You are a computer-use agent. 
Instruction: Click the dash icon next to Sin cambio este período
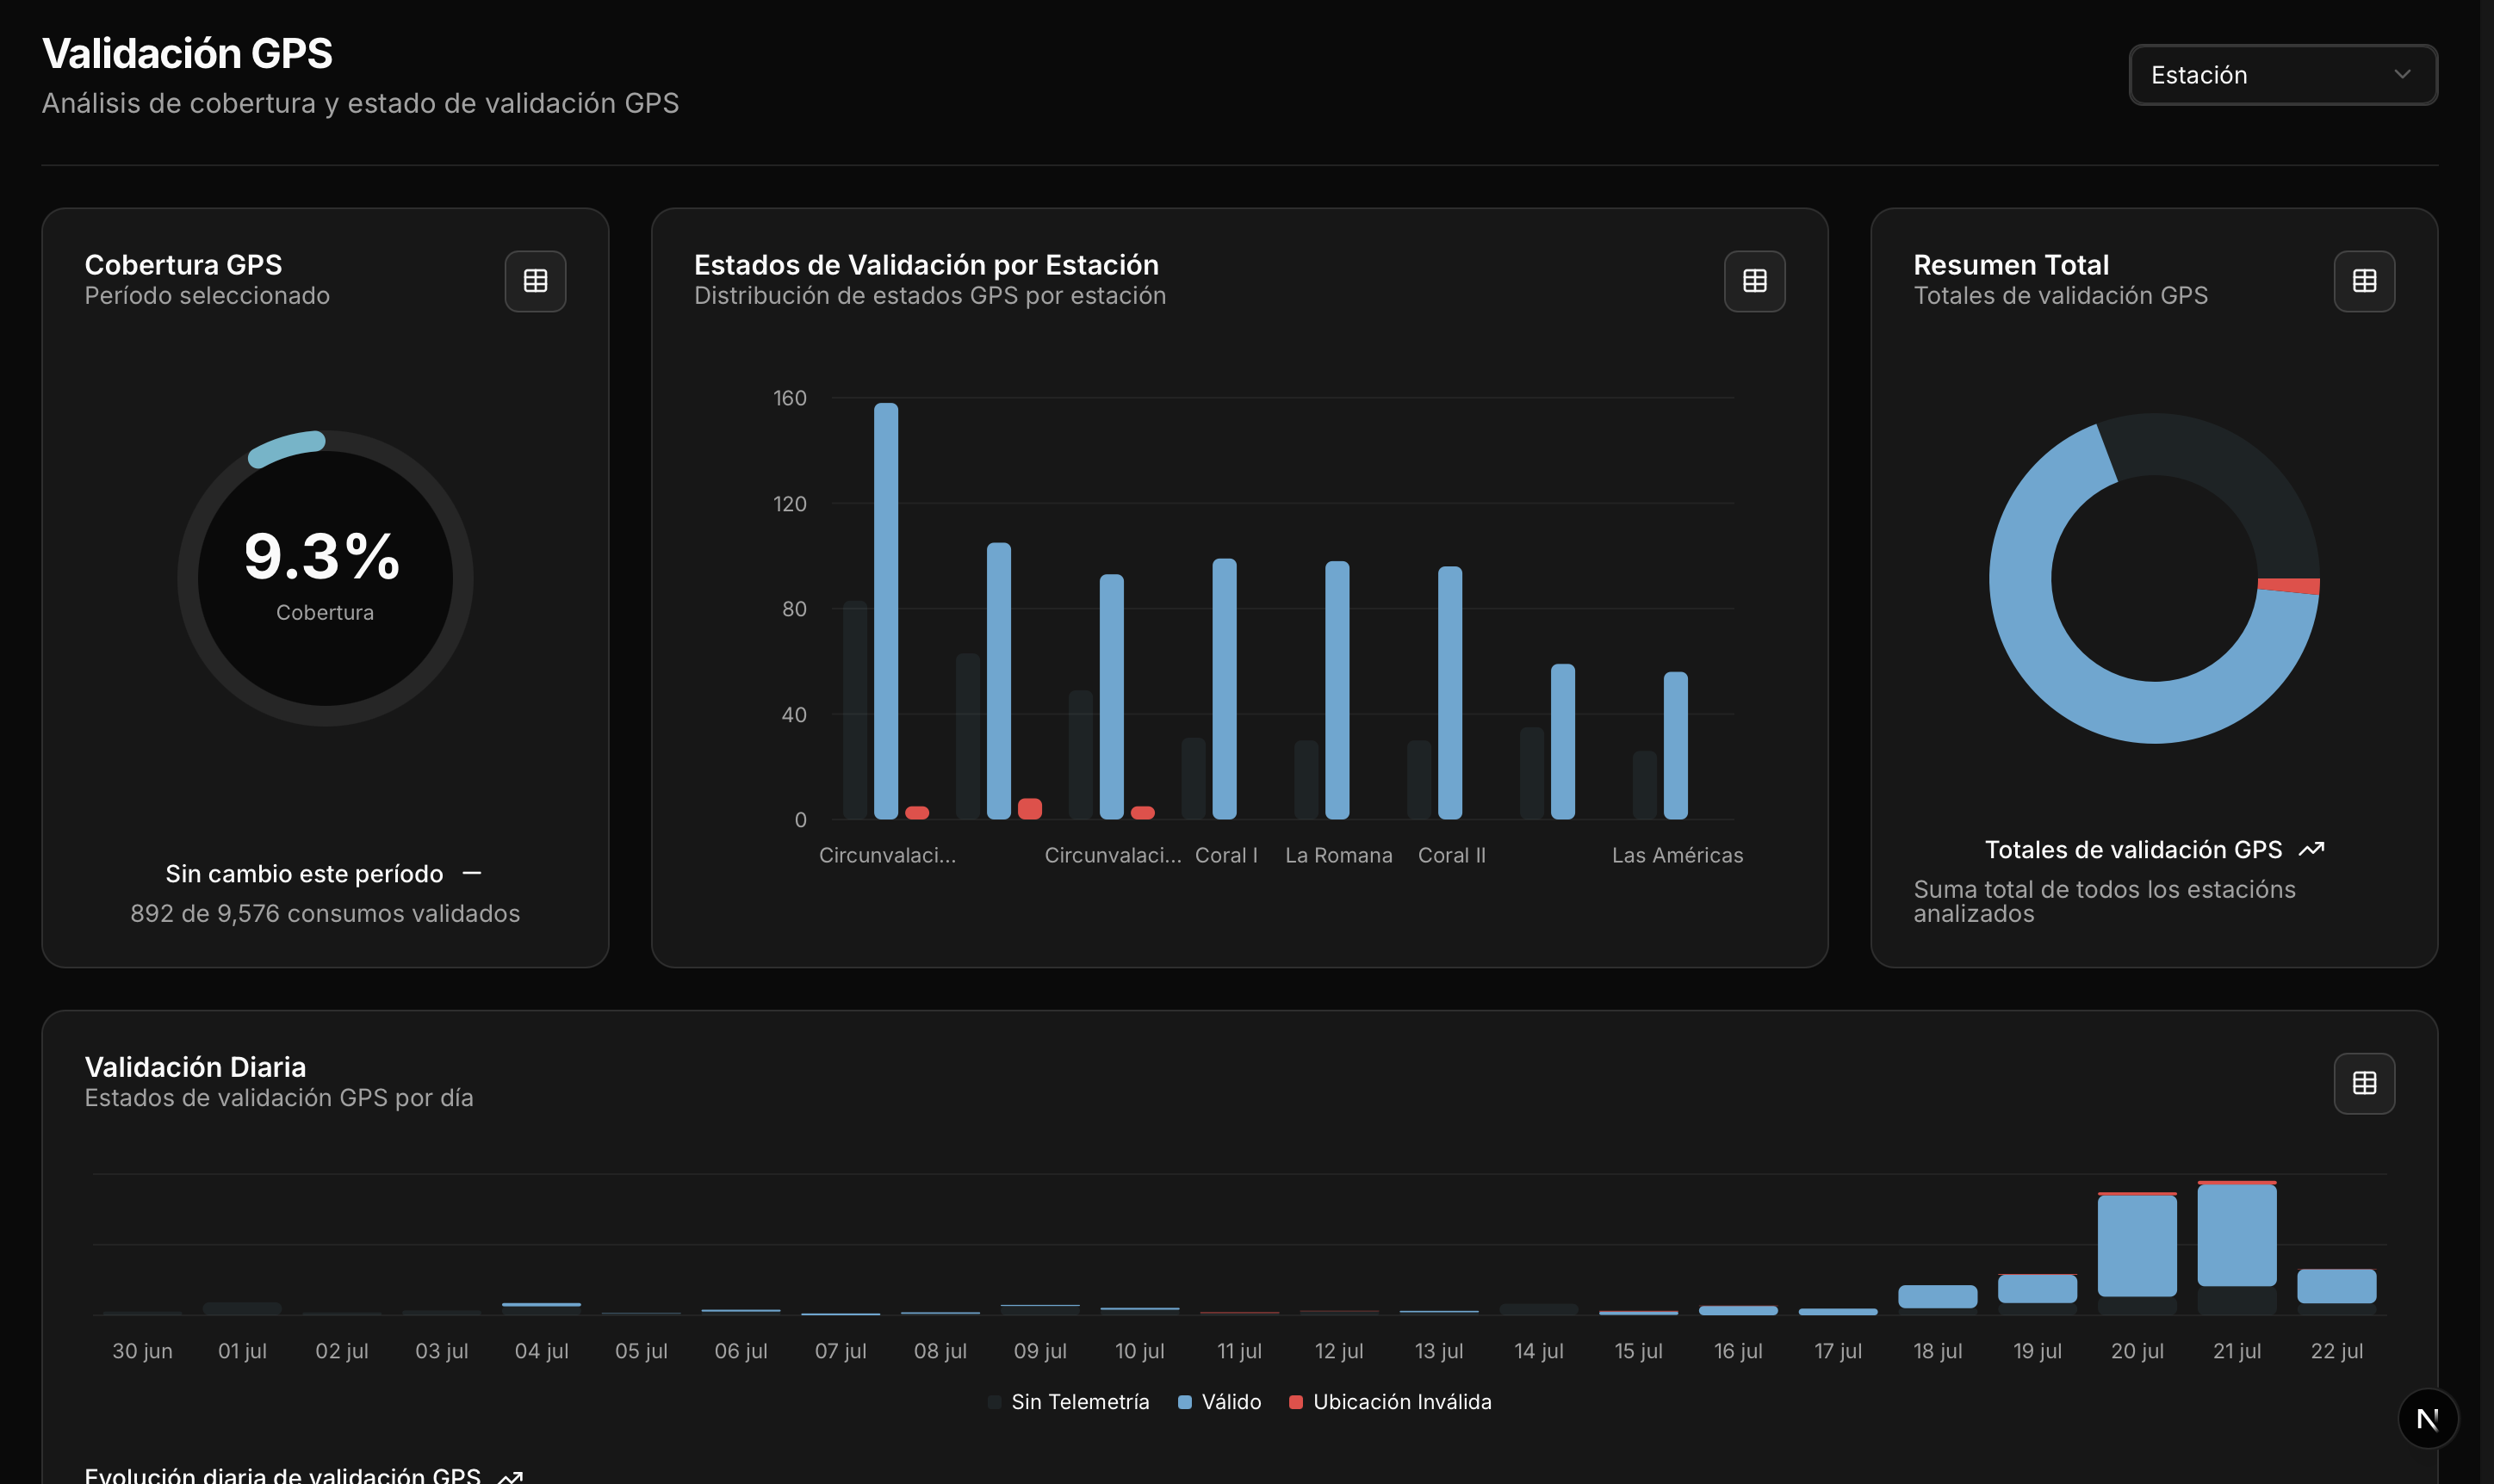tap(472, 874)
